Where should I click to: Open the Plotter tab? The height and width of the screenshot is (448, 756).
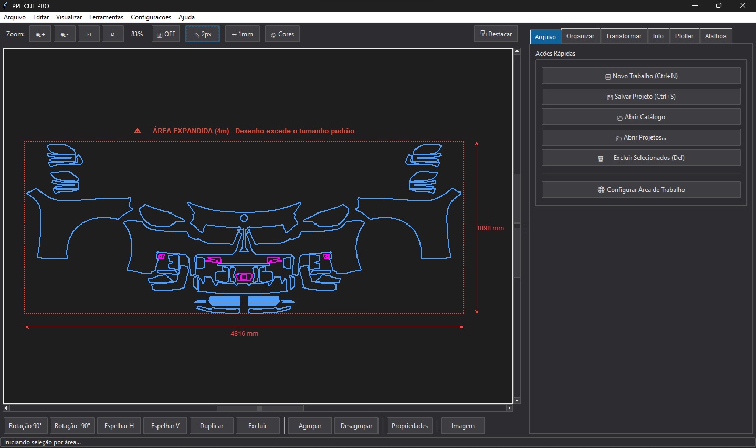coord(684,36)
